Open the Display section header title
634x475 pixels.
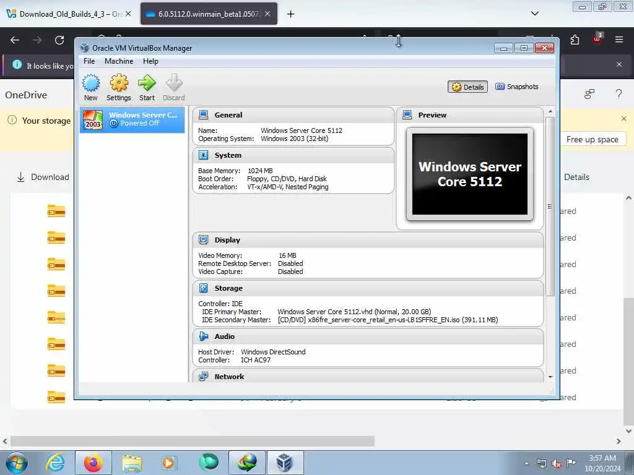(227, 240)
